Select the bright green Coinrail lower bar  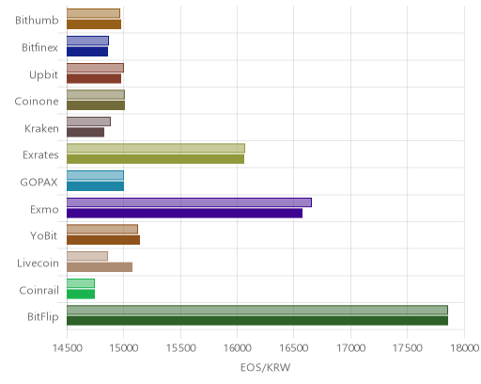click(81, 295)
